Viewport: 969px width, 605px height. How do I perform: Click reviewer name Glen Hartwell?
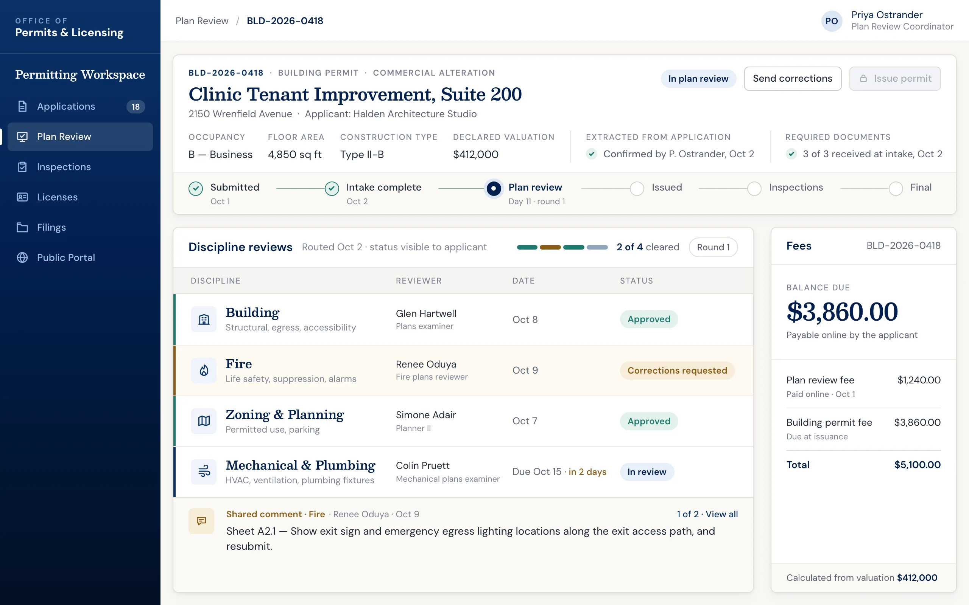pyautogui.click(x=426, y=313)
